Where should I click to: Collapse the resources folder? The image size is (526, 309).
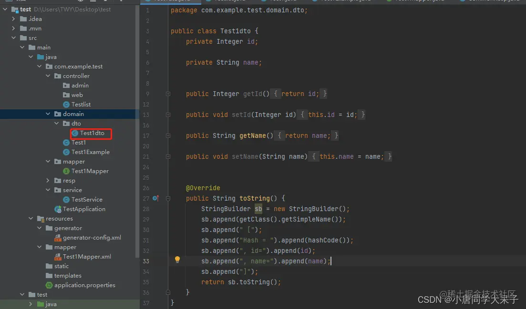tap(31, 218)
